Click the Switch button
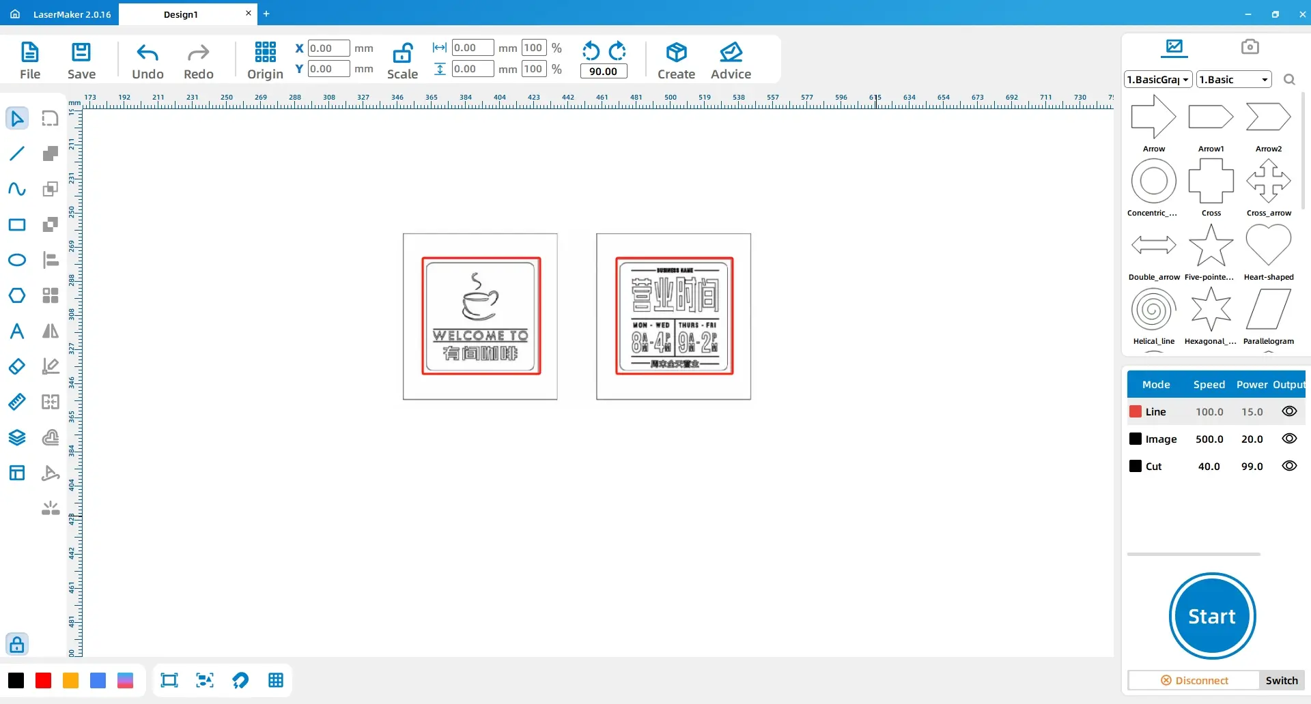 [x=1282, y=680]
